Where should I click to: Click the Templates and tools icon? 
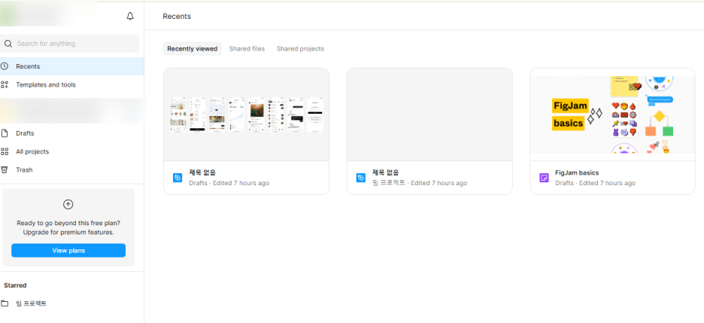tap(5, 84)
